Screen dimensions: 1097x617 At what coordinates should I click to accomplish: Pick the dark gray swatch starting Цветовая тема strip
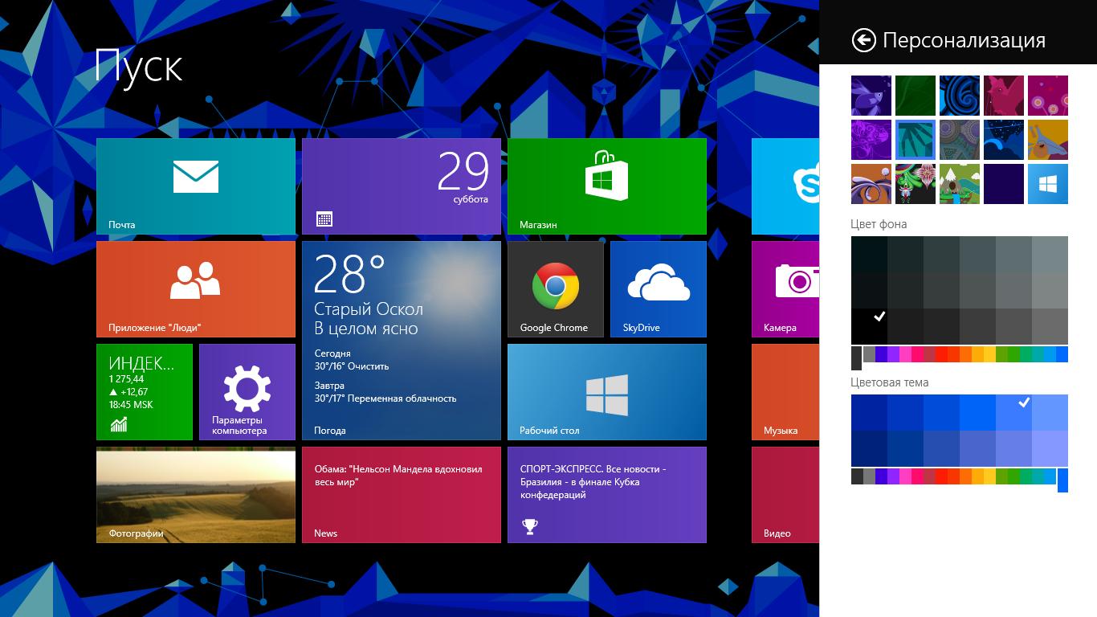tap(857, 476)
